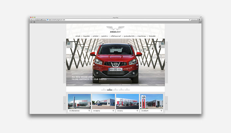
Task: Click the round icon at the toolbar's far right
Action: pos(199,20)
